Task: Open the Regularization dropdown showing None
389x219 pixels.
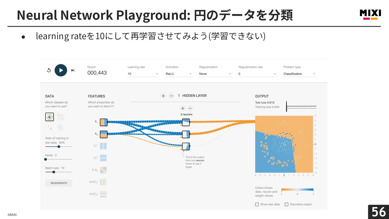Action: pos(215,74)
